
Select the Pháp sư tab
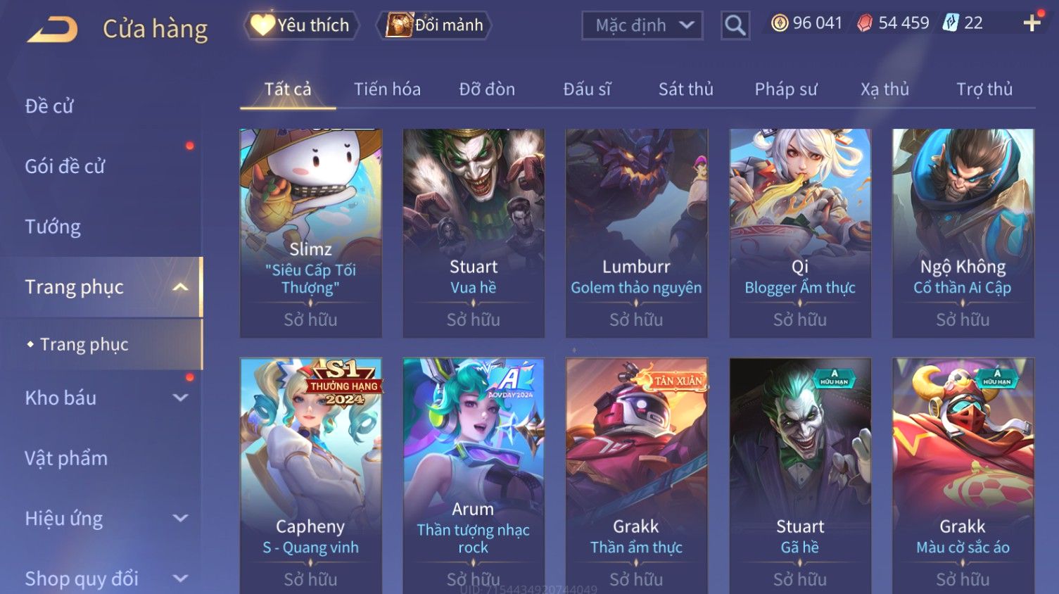(786, 89)
